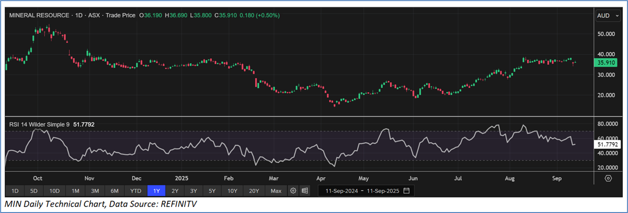The width and height of the screenshot is (628, 213).
Task: Choose the 10D range button
Action: [55, 191]
